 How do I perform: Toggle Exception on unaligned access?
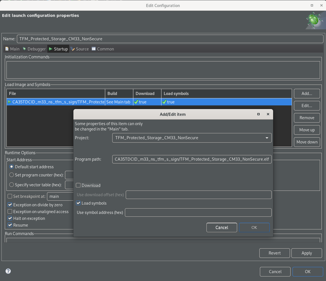point(10,211)
